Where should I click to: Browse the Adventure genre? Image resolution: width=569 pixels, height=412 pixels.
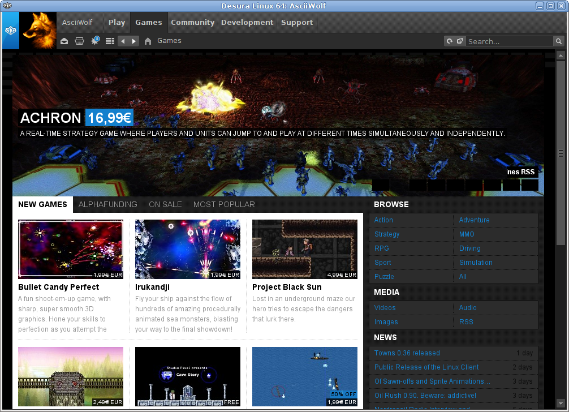475,220
